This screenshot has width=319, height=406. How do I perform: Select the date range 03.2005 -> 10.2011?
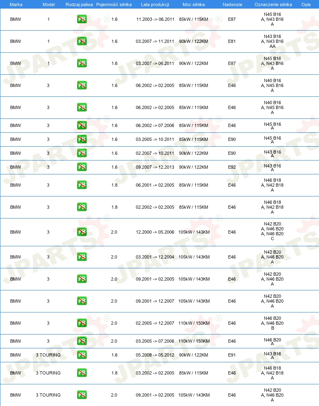tap(155, 139)
